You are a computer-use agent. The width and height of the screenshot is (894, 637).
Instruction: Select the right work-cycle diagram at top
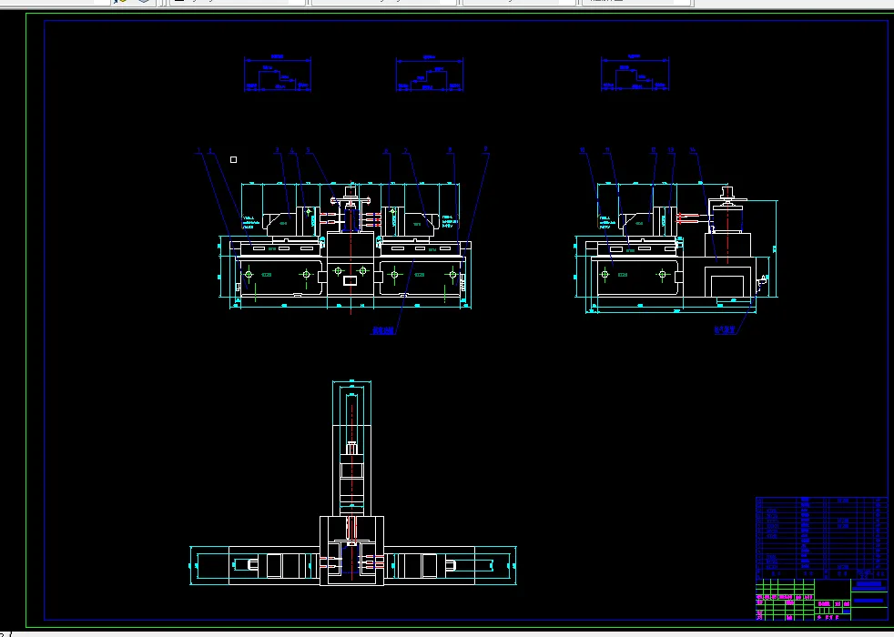click(635, 74)
